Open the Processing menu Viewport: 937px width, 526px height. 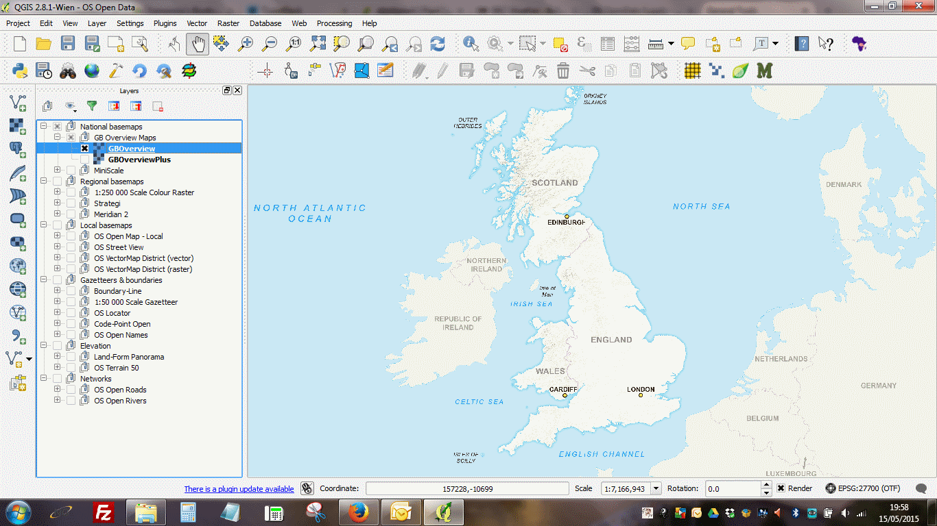(334, 23)
